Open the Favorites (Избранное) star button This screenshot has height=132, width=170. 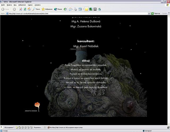click(x=47, y=9)
